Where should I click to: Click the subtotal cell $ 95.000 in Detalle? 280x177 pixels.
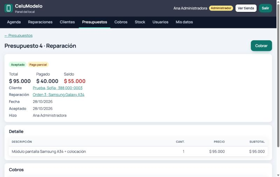(257, 151)
